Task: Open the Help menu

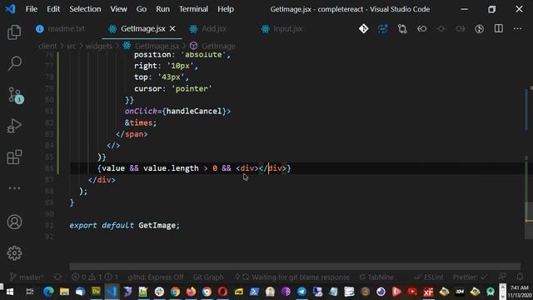Action: tap(226, 9)
